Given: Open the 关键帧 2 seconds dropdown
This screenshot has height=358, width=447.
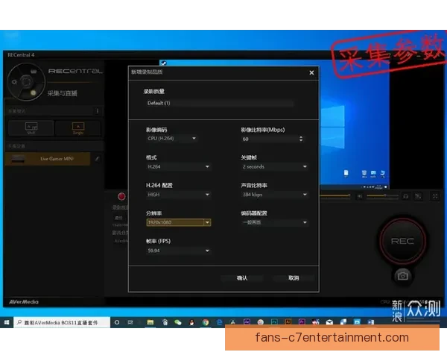Looking at the screenshot, I should click(x=275, y=167).
